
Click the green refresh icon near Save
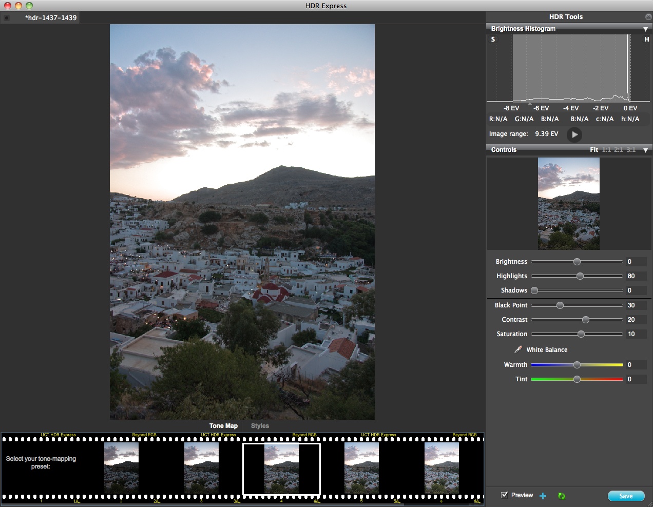pos(561,496)
